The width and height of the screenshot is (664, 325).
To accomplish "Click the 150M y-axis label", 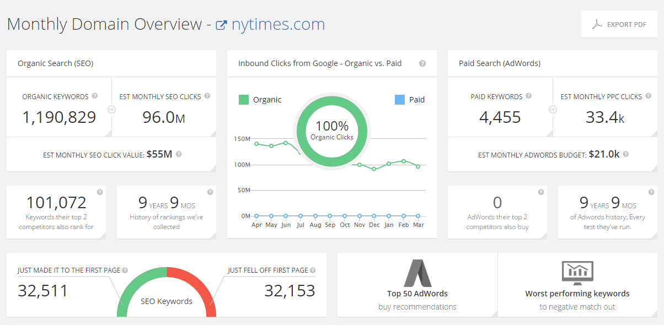I will [x=243, y=139].
